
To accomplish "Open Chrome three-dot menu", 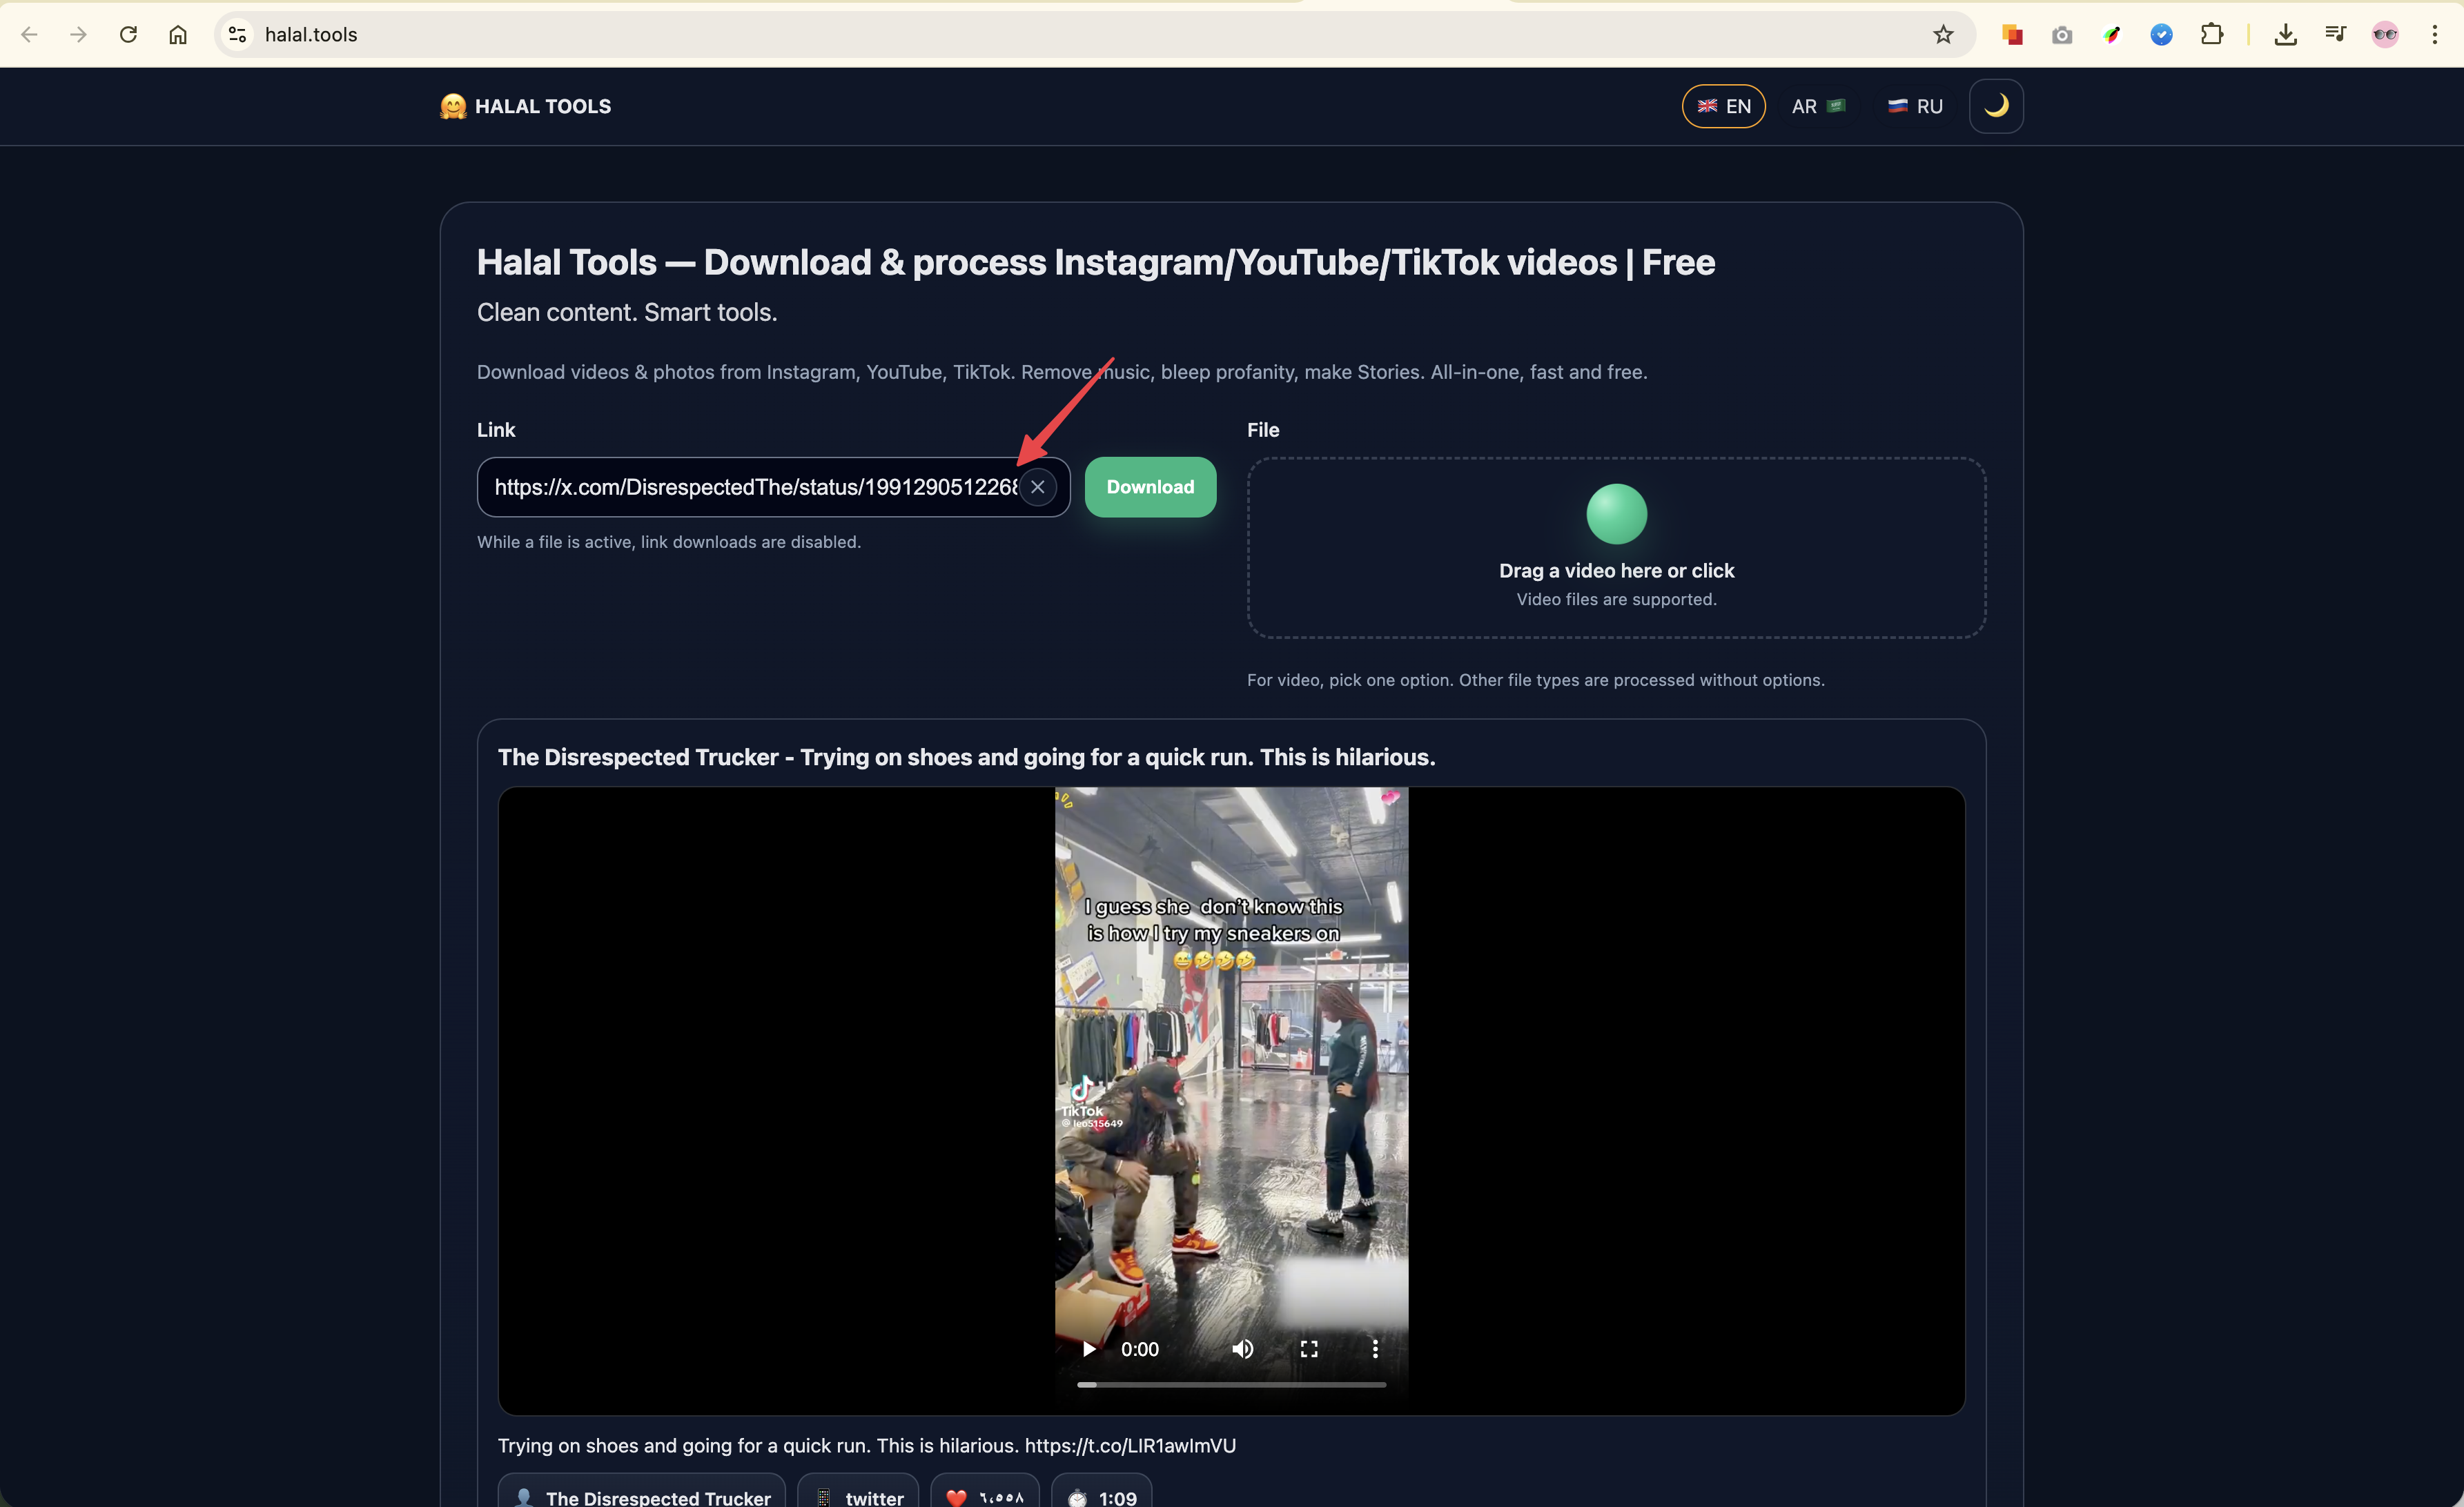I will [2434, 35].
